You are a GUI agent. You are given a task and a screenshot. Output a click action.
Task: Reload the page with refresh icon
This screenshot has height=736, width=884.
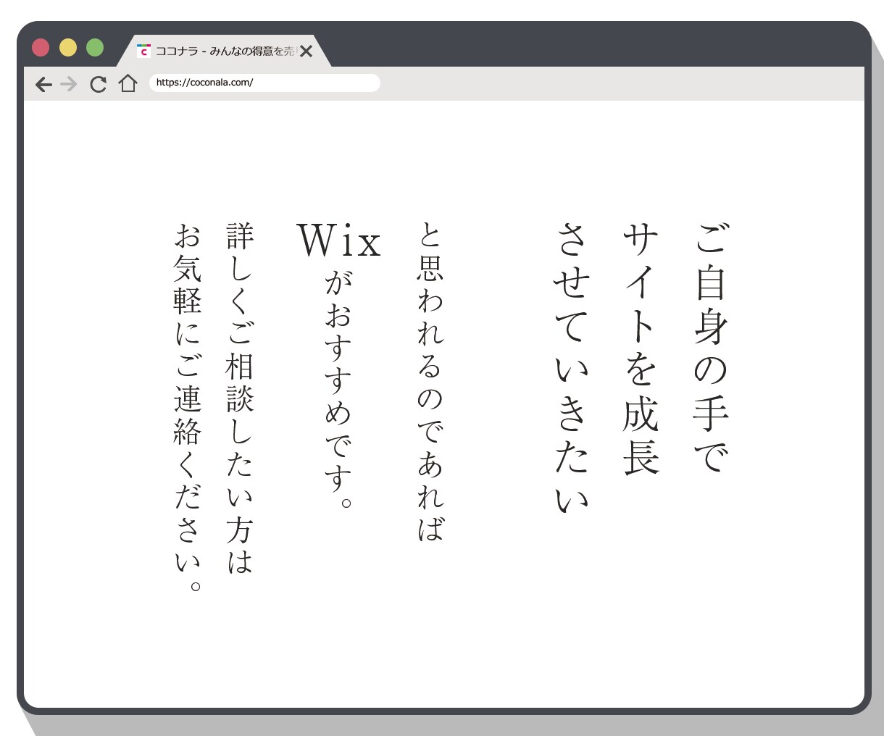(x=98, y=84)
